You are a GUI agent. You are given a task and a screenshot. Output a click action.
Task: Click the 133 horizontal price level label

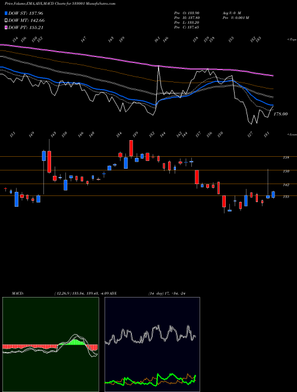tap(286, 197)
